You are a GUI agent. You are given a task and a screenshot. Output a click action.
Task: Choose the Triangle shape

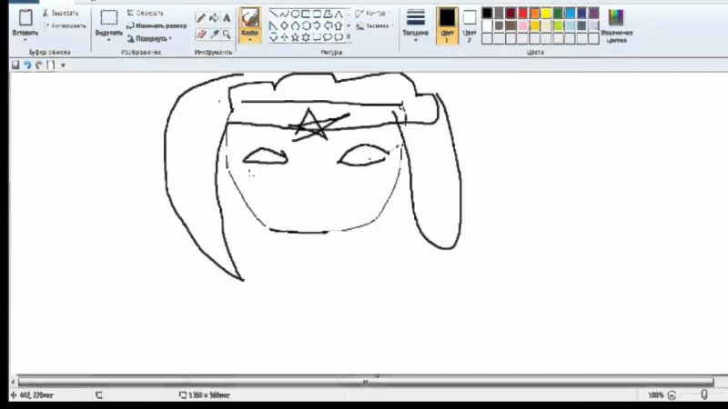coord(339,14)
